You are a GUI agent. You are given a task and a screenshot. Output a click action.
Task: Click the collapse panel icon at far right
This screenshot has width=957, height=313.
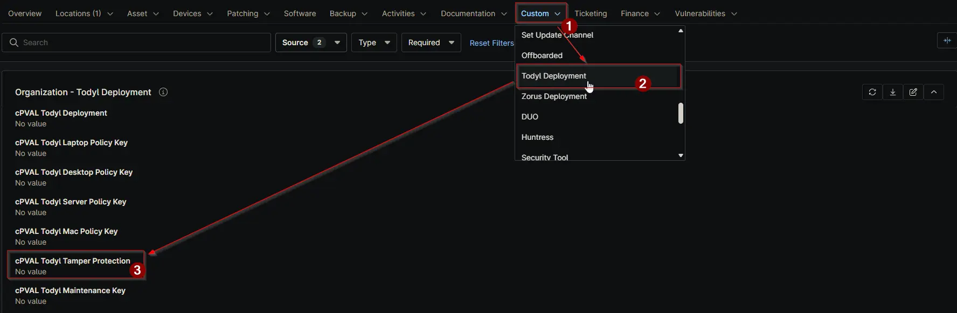pyautogui.click(x=947, y=40)
